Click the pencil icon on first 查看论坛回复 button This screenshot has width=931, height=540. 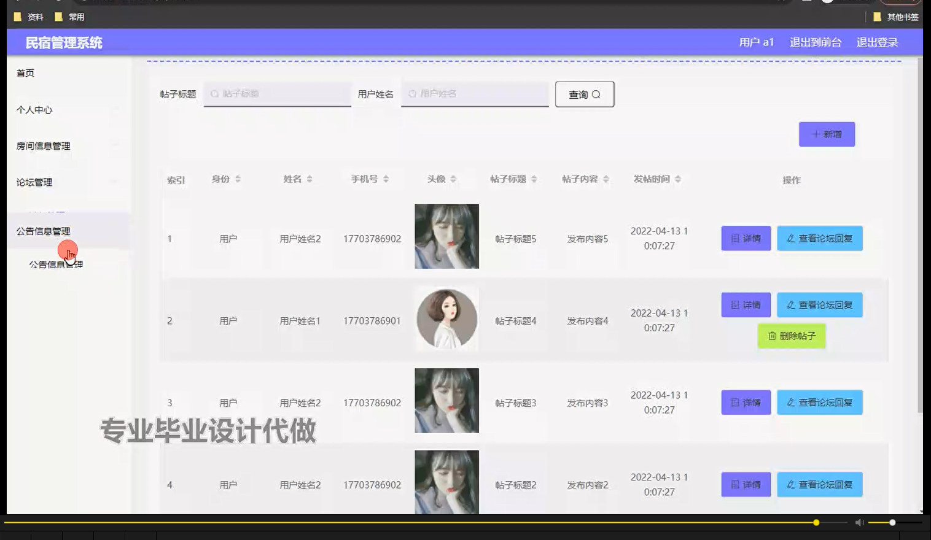[791, 239]
